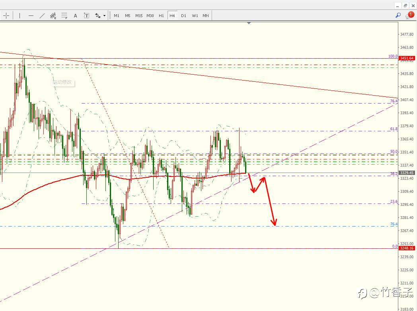Switch chart to M15 timeframe
This screenshot has height=311, width=417.
(x=139, y=15)
